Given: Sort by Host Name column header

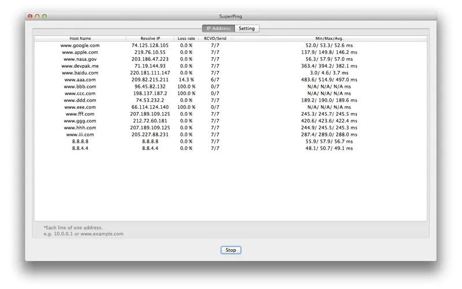Looking at the screenshot, I should coord(80,38).
